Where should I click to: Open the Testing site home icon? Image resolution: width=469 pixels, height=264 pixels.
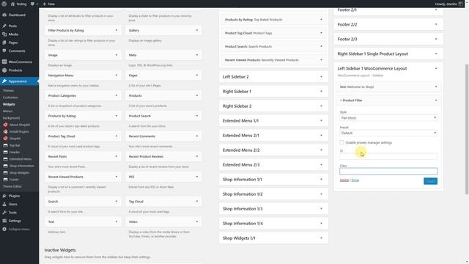[x=12, y=4]
